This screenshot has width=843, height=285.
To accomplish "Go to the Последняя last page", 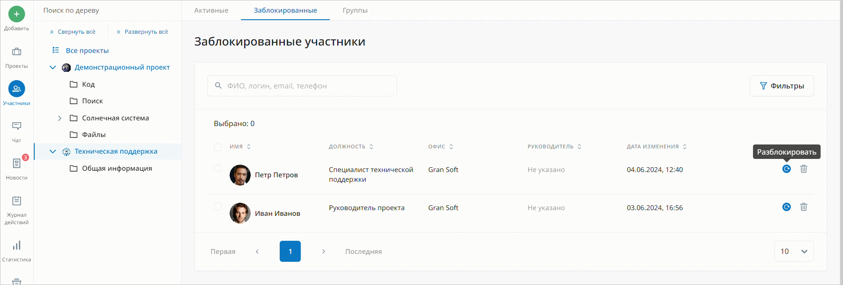I will [x=364, y=252].
